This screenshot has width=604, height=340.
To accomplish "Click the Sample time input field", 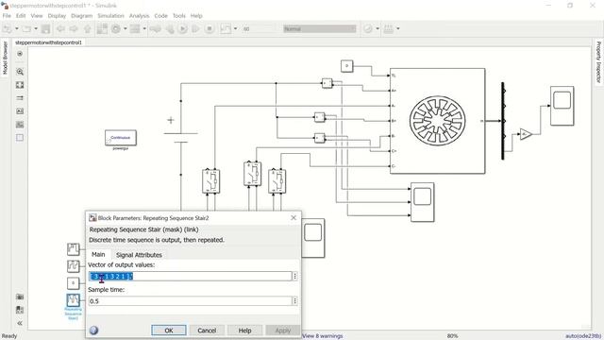I will point(191,301).
